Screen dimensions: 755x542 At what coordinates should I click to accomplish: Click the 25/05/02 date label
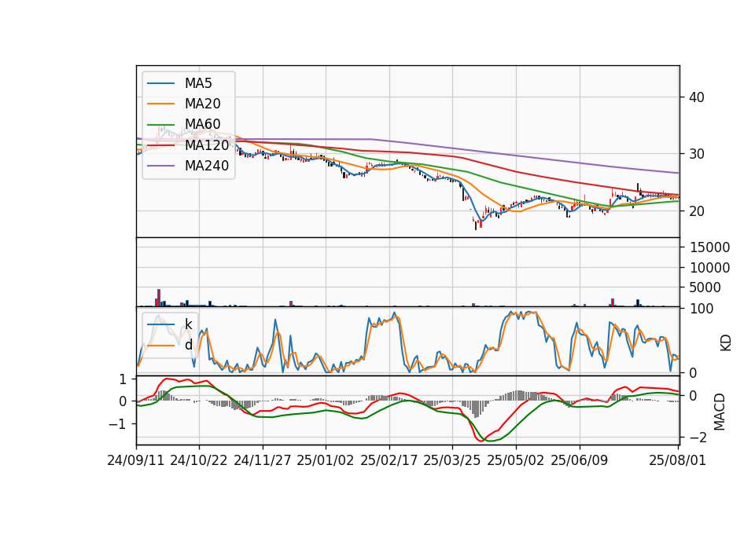(516, 460)
